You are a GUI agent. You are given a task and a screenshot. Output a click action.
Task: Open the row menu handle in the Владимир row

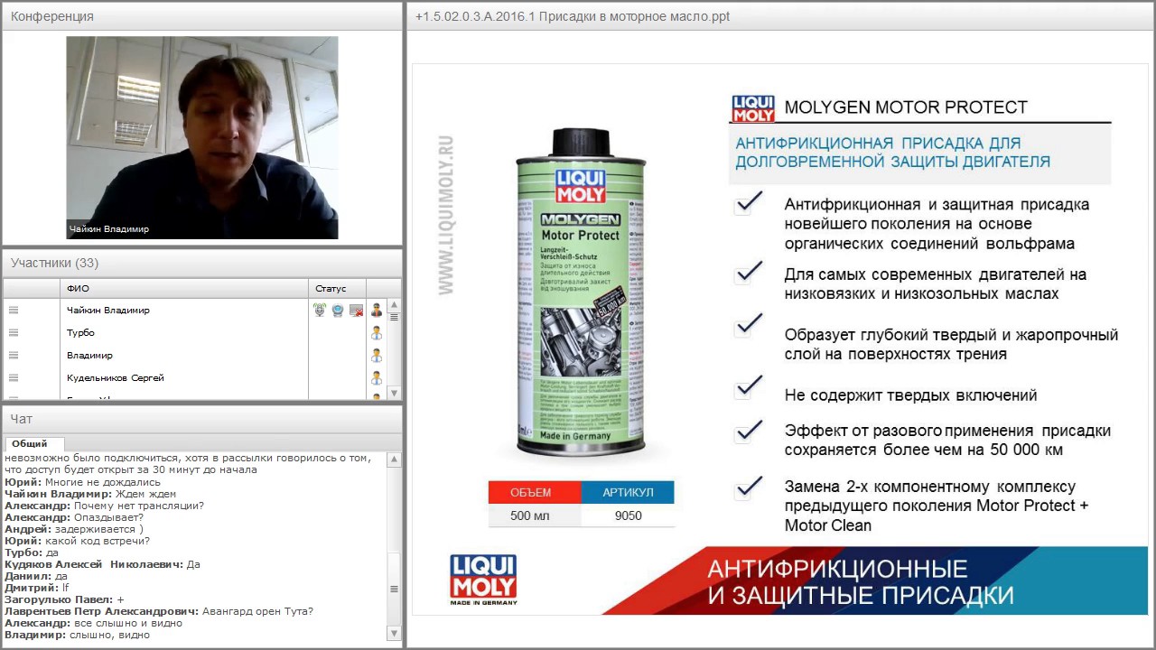tap(14, 356)
